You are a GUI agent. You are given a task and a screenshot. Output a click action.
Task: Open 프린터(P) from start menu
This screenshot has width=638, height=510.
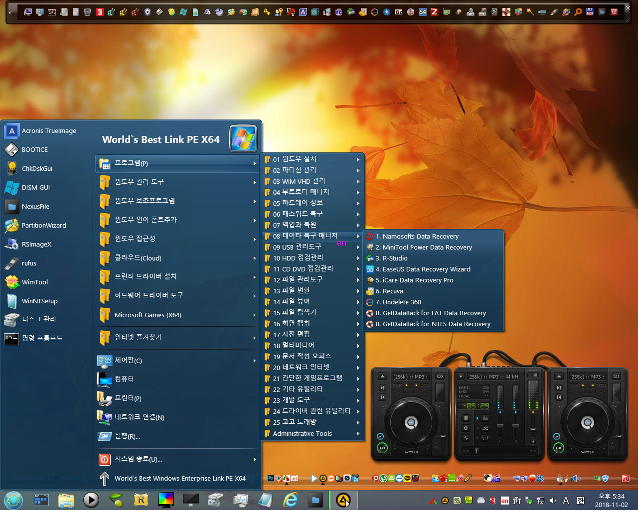click(177, 398)
